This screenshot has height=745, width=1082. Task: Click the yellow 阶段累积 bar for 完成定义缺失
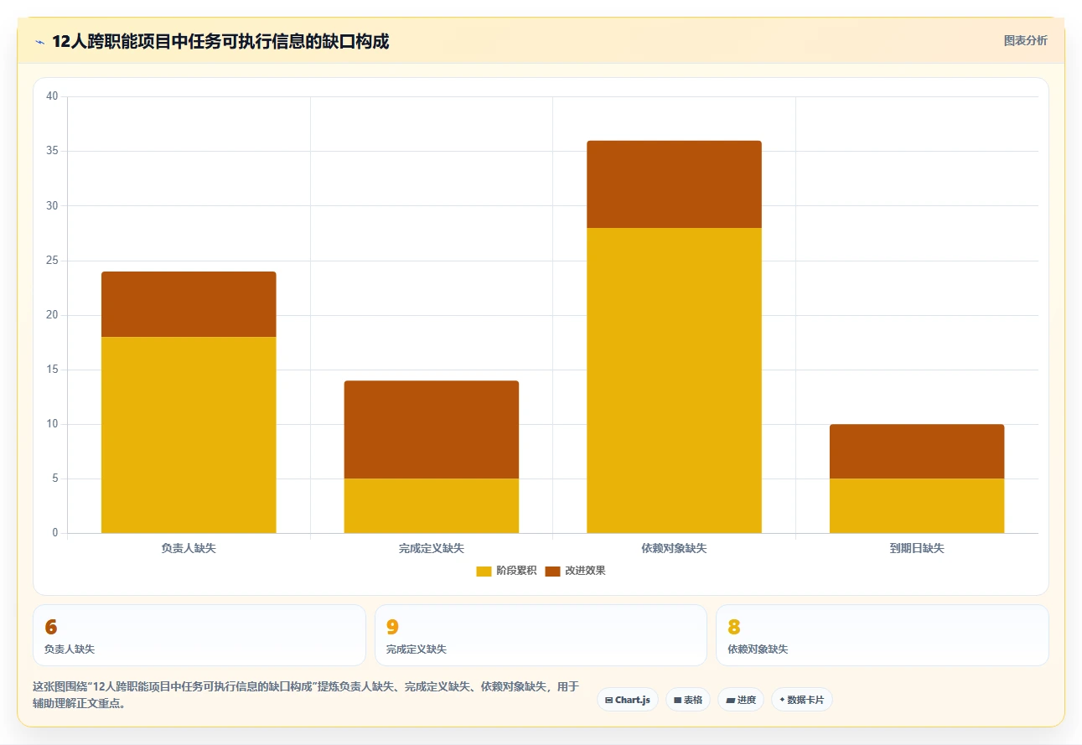[x=432, y=506]
